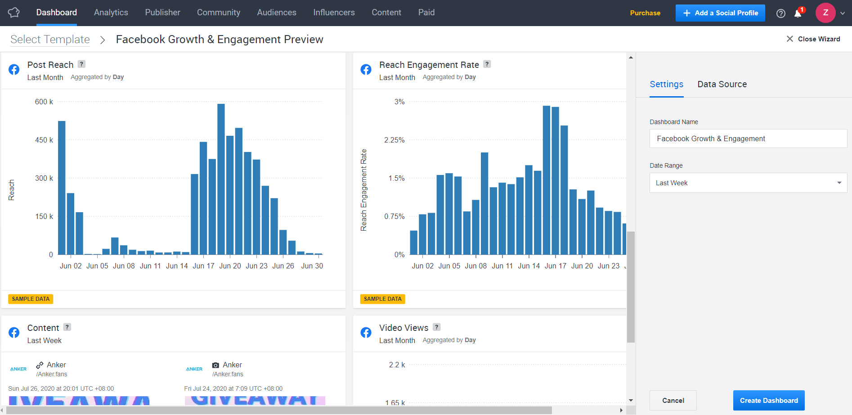
Task: Click the Post Reach help question mark
Action: [x=81, y=64]
